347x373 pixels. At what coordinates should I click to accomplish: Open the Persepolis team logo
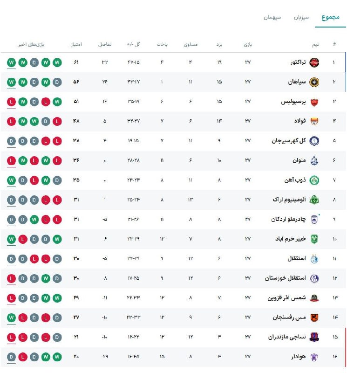point(314,102)
